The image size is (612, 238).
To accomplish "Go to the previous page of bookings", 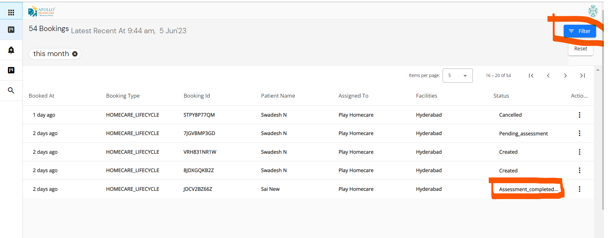I will point(548,75).
